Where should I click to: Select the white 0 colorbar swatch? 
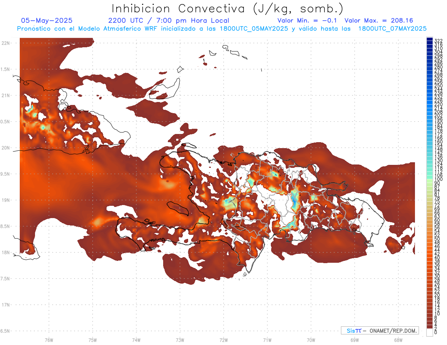click(430, 333)
